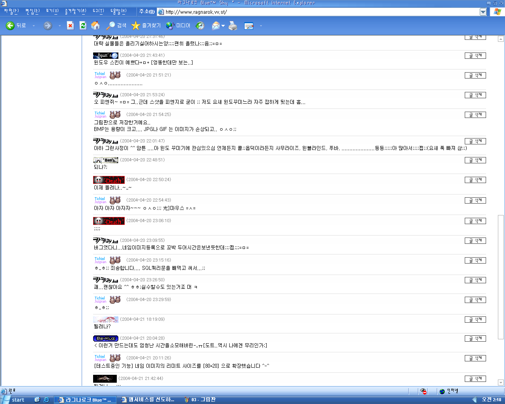This screenshot has width=505, height=404.
Task: Click the vertical scrollbar down arrow
Action: click(x=501, y=382)
